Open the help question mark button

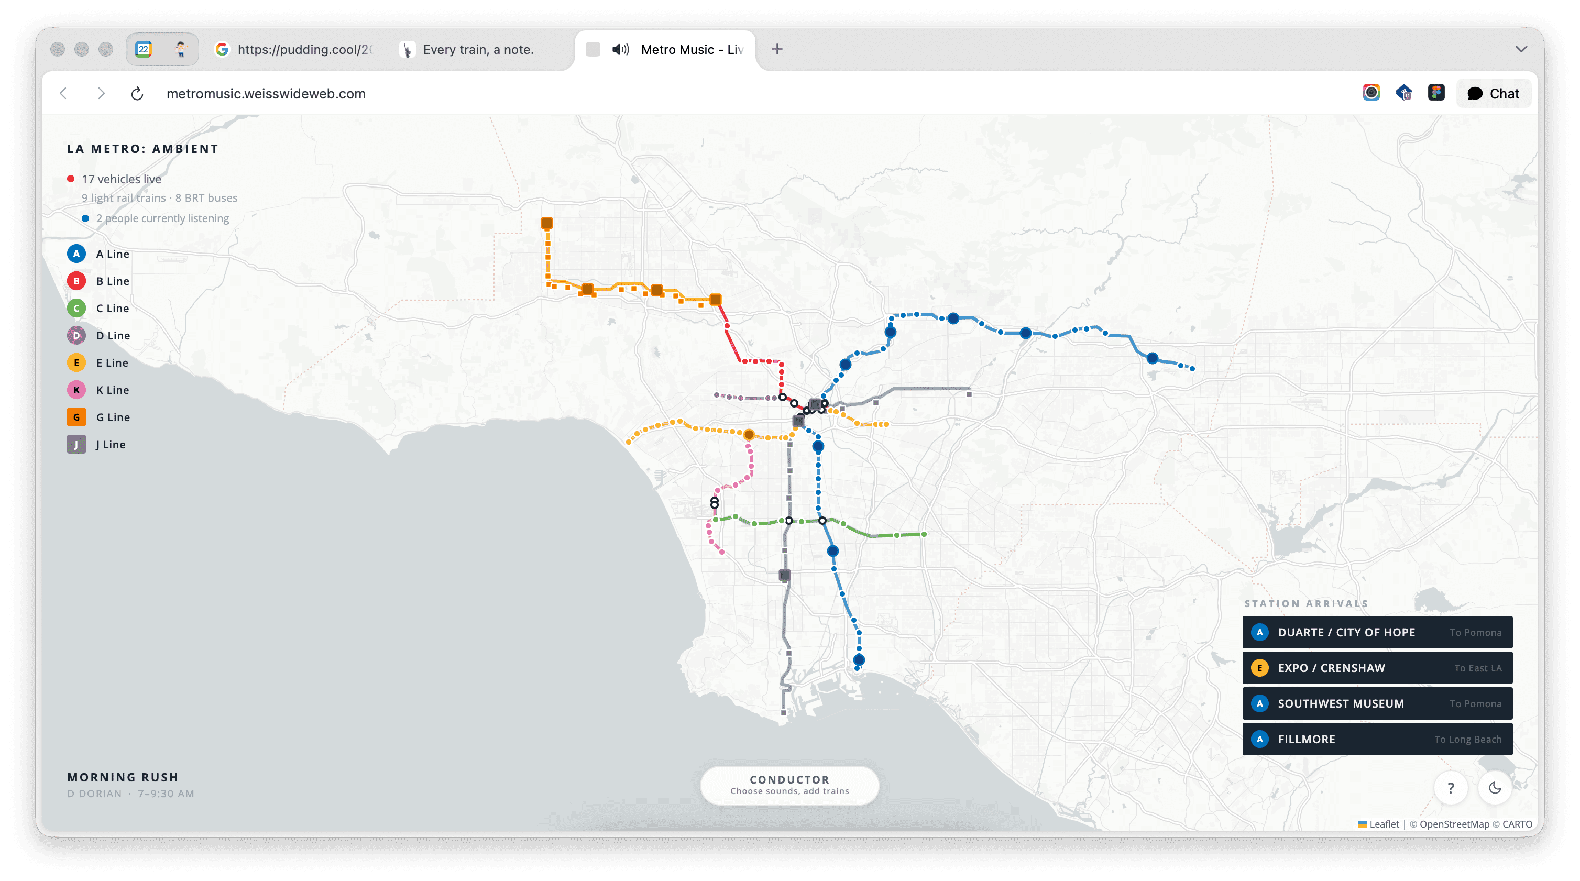[x=1451, y=788]
